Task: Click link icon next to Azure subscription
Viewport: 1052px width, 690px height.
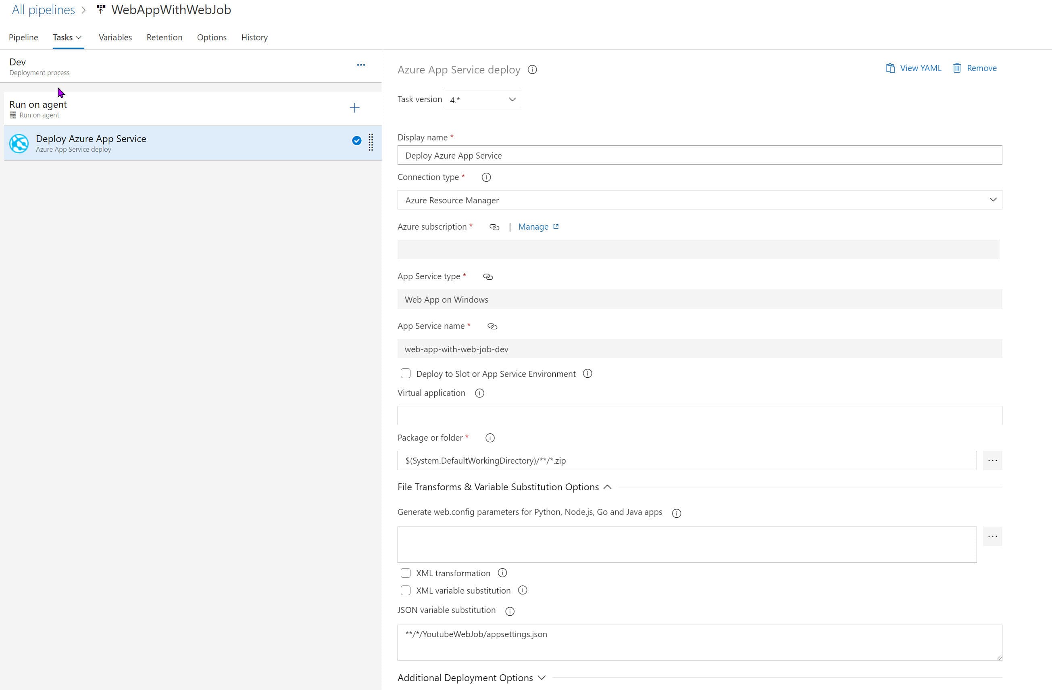Action: [x=494, y=227]
